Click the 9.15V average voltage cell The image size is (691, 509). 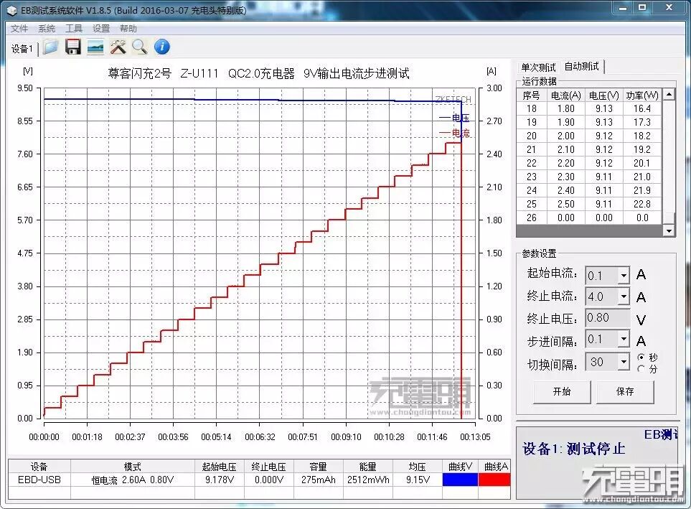click(x=418, y=480)
